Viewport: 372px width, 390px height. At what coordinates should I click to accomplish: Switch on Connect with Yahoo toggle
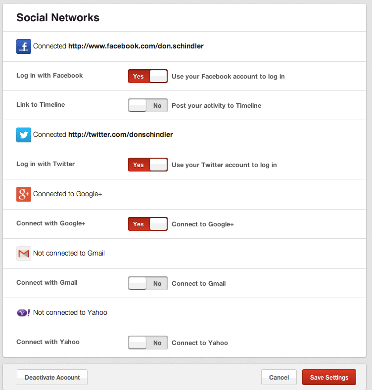[x=148, y=343]
